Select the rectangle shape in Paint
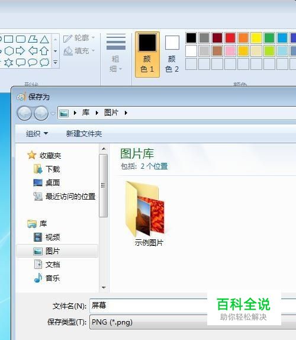 [9, 39]
